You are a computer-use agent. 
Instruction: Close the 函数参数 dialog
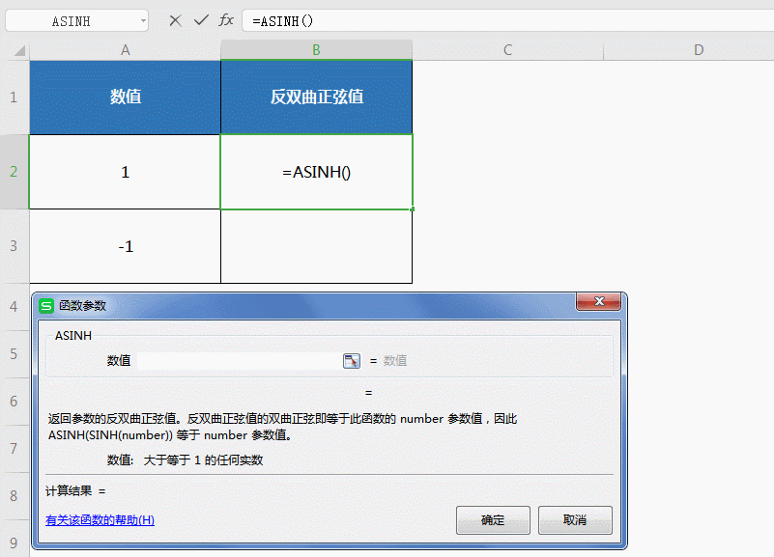pyautogui.click(x=598, y=301)
